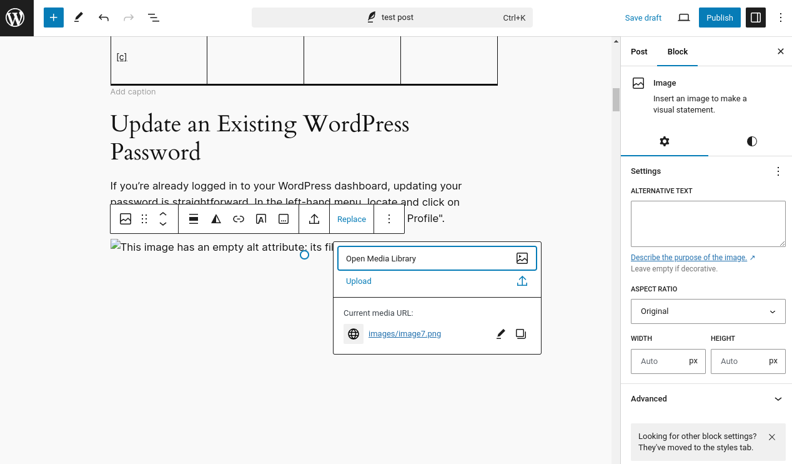Open the Aspect Ratio Original dropdown
The width and height of the screenshot is (792, 464).
tap(708, 311)
